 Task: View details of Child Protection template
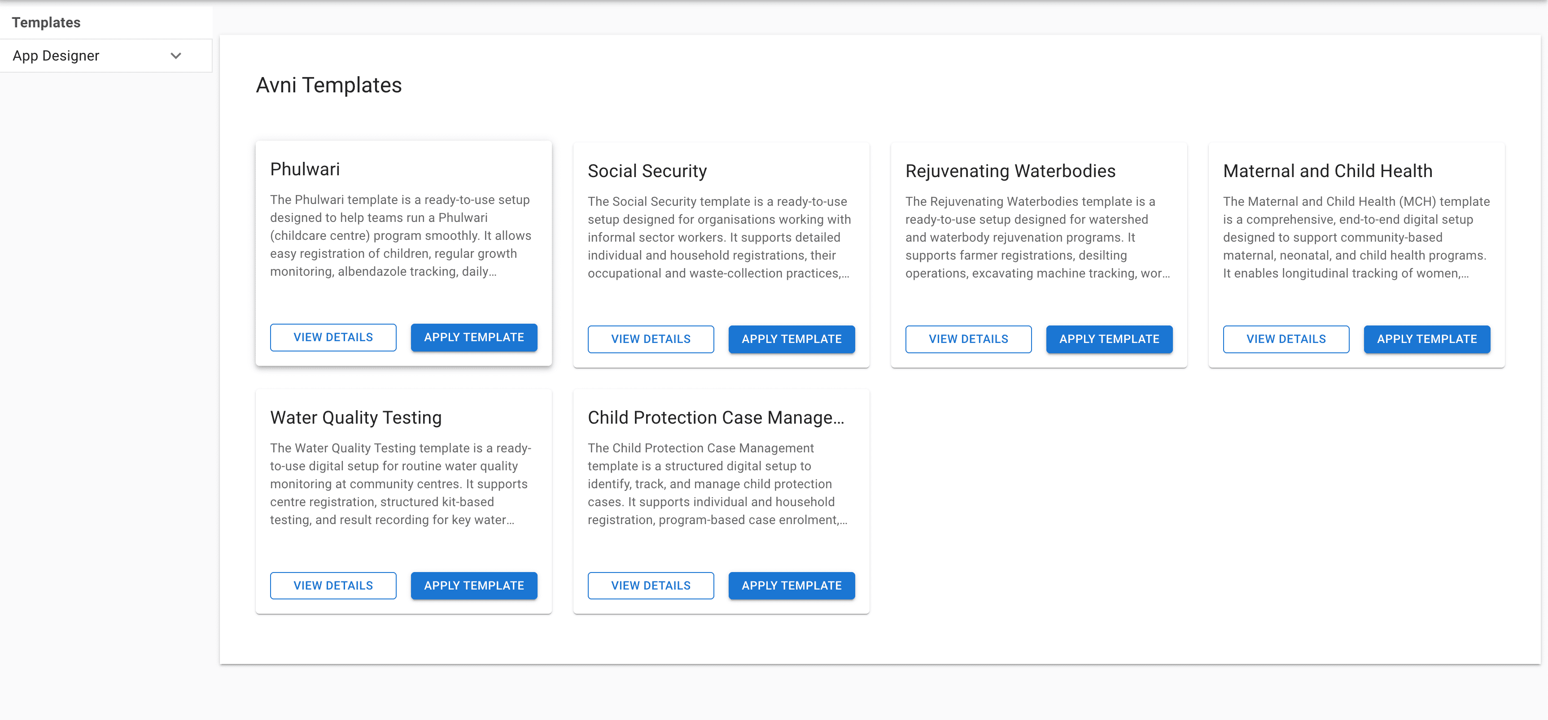click(650, 586)
